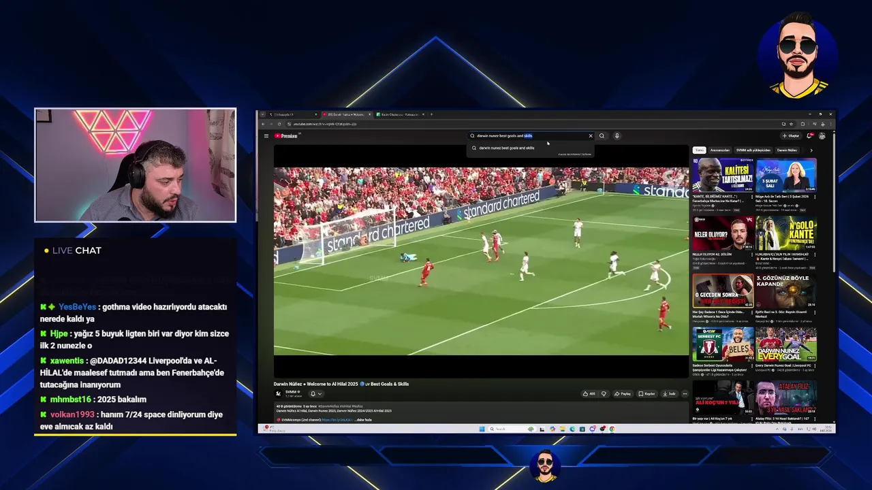
Task: Click the video title Darwin Núñez Welcome to Al Hilal
Action: (x=341, y=384)
